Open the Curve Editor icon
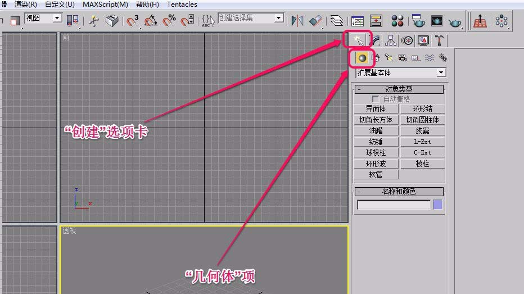This screenshot has width=524, height=294. [358, 21]
